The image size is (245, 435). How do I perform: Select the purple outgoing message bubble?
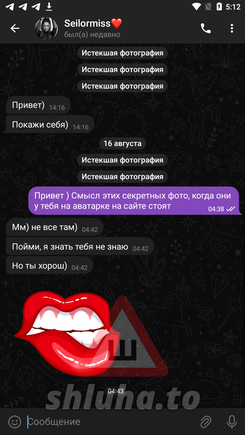tap(134, 201)
